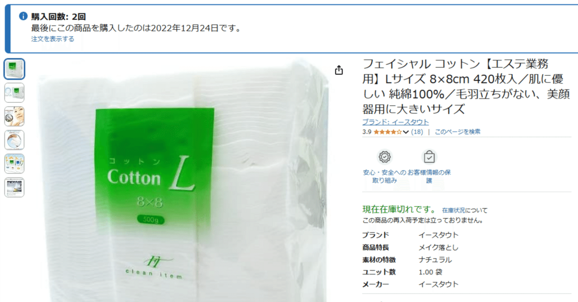578x302 pixels.
Task: Select the sixth product thumbnail
Action: click(14, 187)
